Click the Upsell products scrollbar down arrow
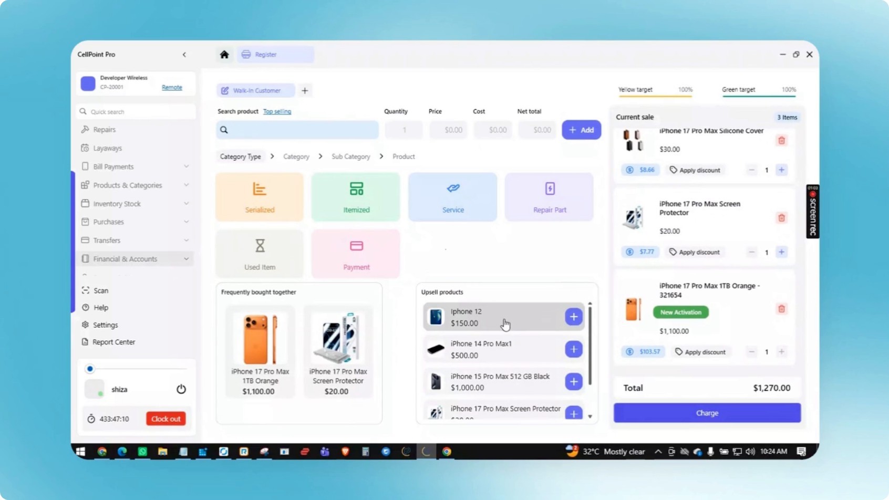Viewport: 889px width, 500px height. (x=590, y=416)
